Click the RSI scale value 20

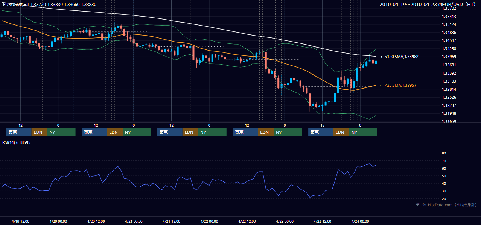pos(444,199)
